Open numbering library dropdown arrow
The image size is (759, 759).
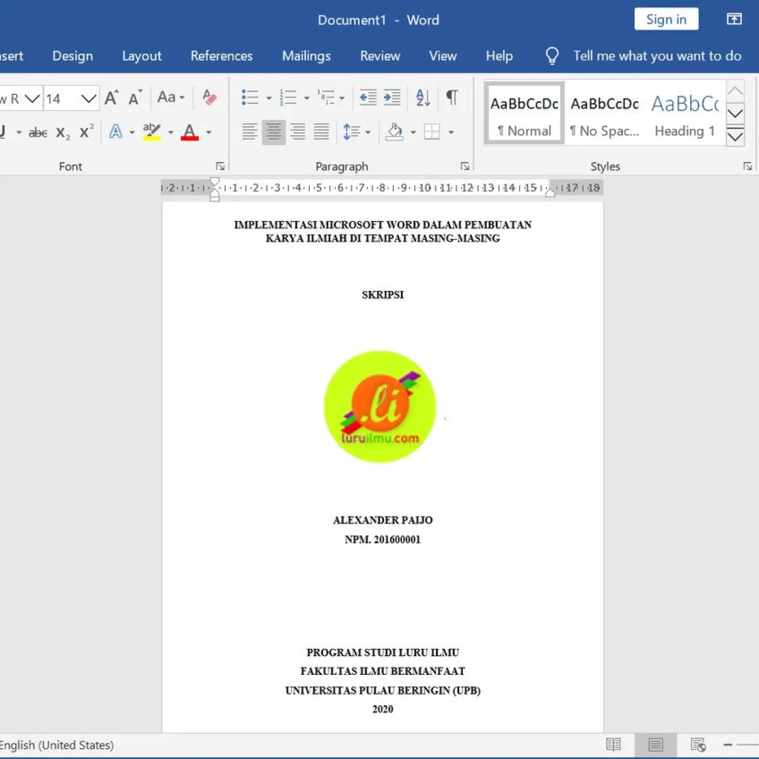(x=307, y=98)
